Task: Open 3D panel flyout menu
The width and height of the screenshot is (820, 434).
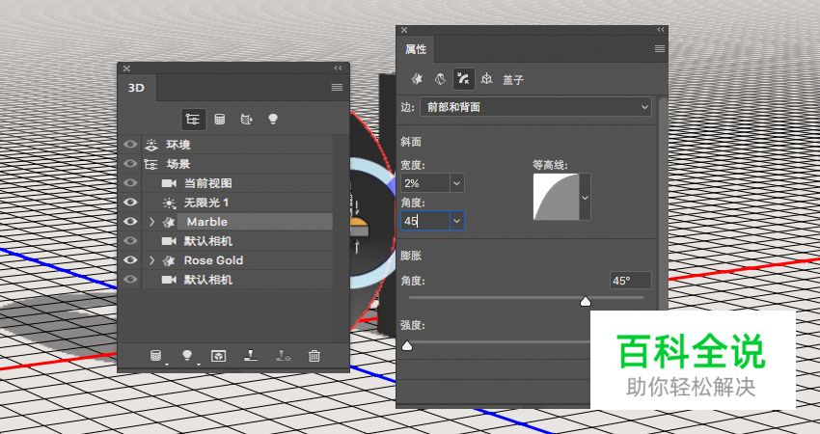Action: pyautogui.click(x=337, y=88)
